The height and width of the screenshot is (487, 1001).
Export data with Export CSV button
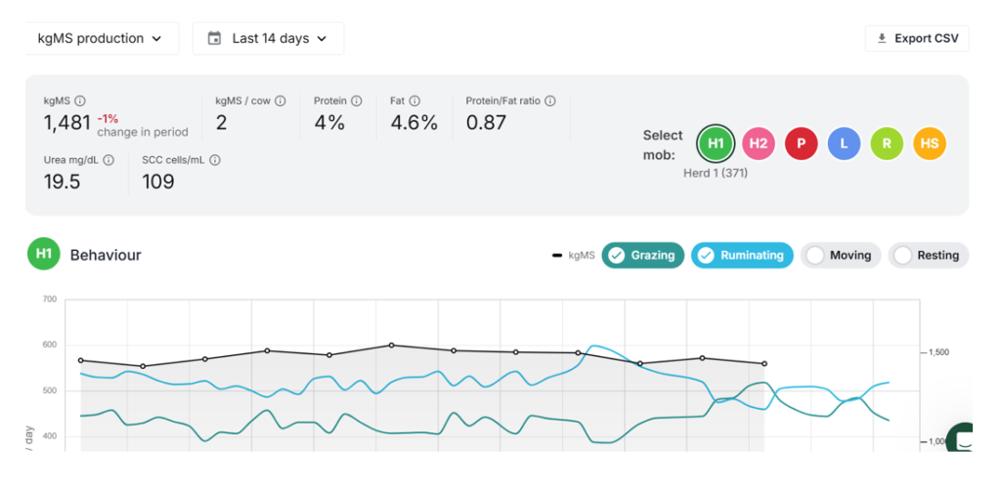point(917,39)
